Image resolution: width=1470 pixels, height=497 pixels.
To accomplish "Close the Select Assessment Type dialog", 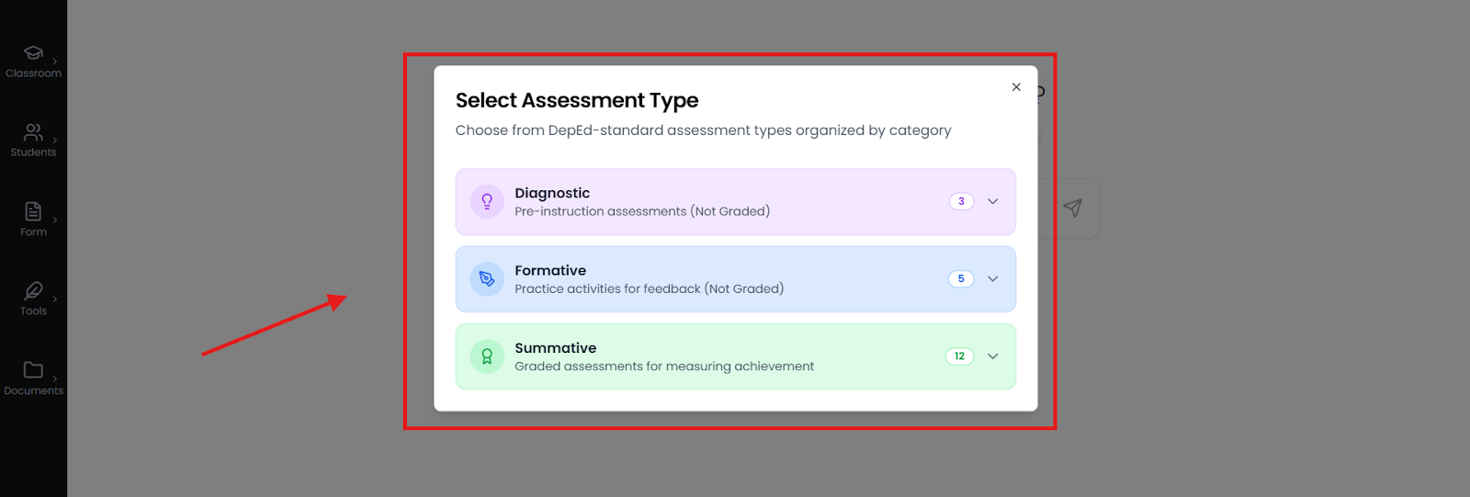I will 1016,87.
